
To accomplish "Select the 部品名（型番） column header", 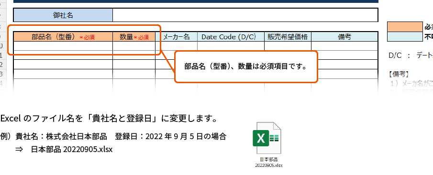I will (x=63, y=37).
